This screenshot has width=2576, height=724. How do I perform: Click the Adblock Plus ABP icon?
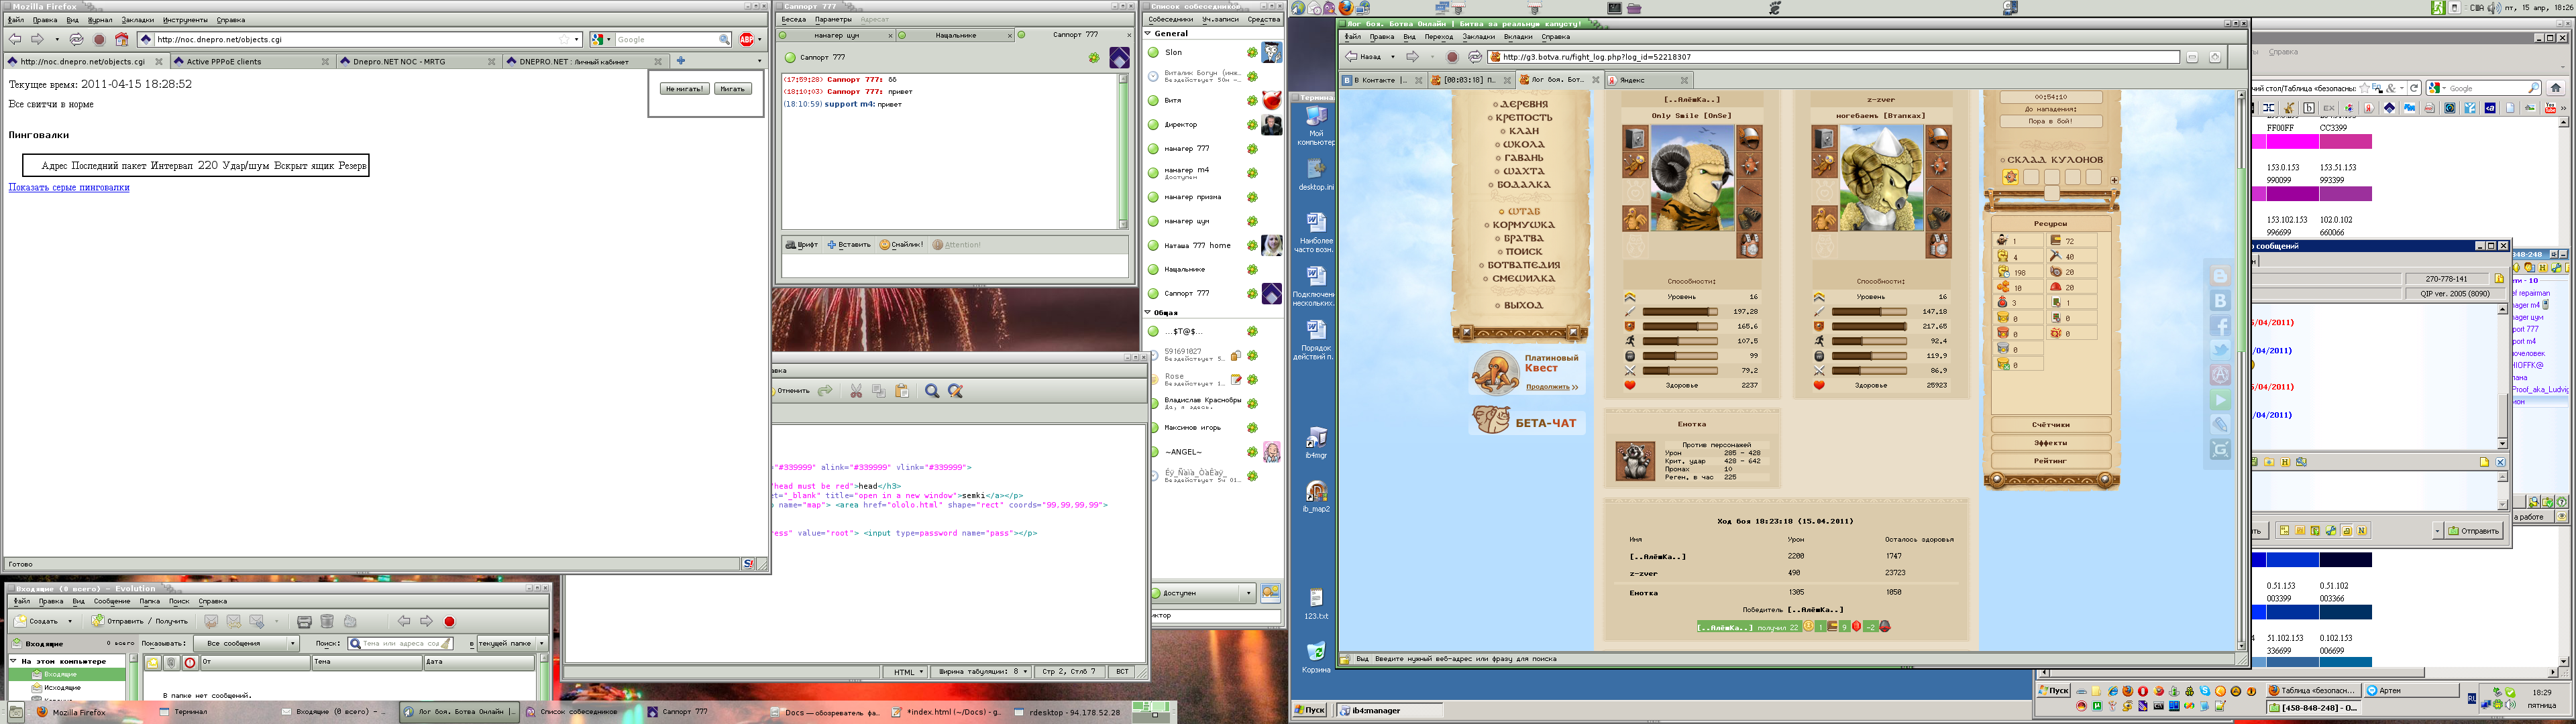746,40
